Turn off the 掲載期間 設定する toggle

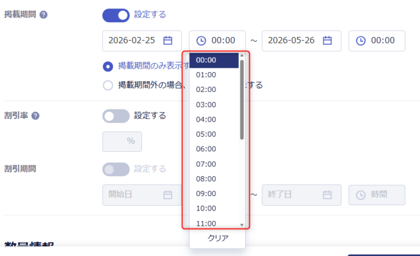(116, 15)
